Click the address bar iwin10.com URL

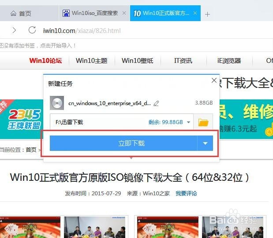(82, 31)
